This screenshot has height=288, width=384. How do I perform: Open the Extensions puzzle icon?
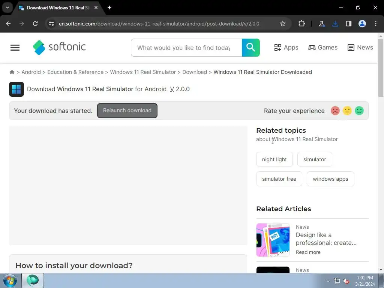302,24
